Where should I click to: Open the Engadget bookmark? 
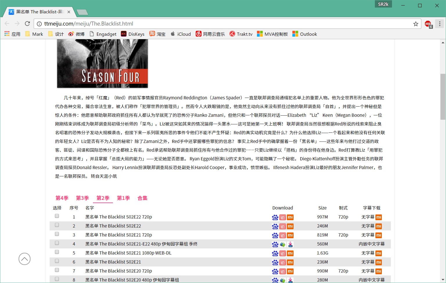[x=103, y=34]
